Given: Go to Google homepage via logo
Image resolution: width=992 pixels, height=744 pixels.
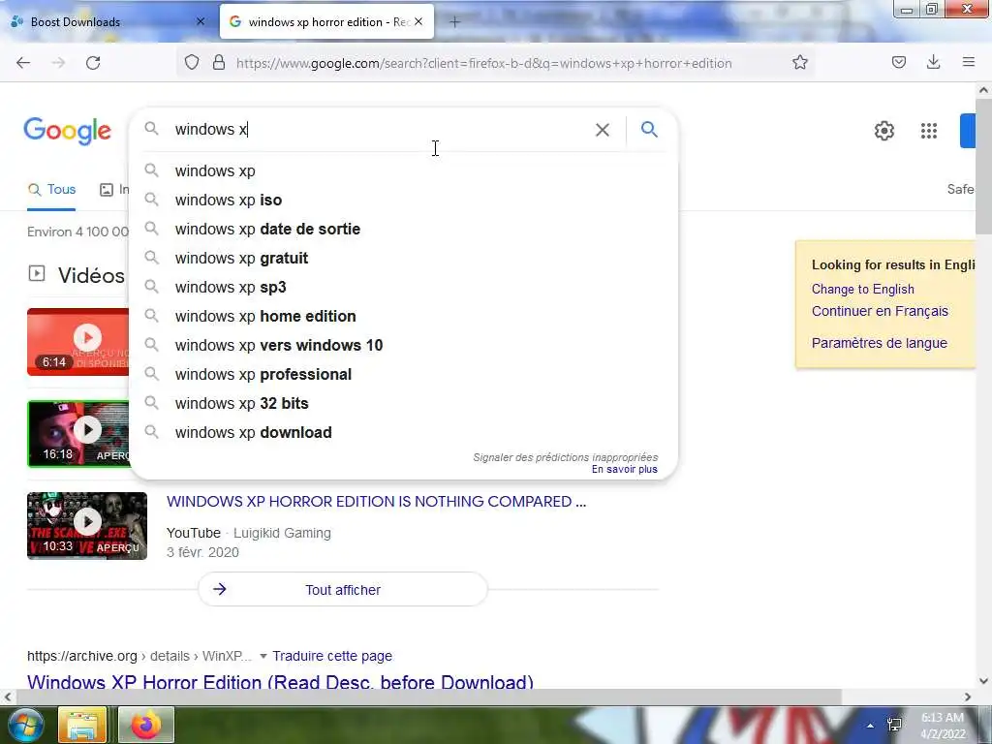Looking at the screenshot, I should (67, 131).
